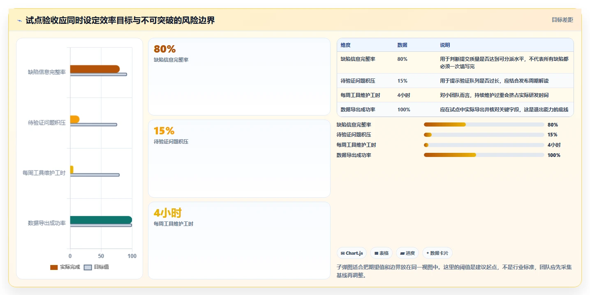Toggle the 实际完成 legend swatch
Viewport: 590px width, 295px height.
[x=54, y=267]
